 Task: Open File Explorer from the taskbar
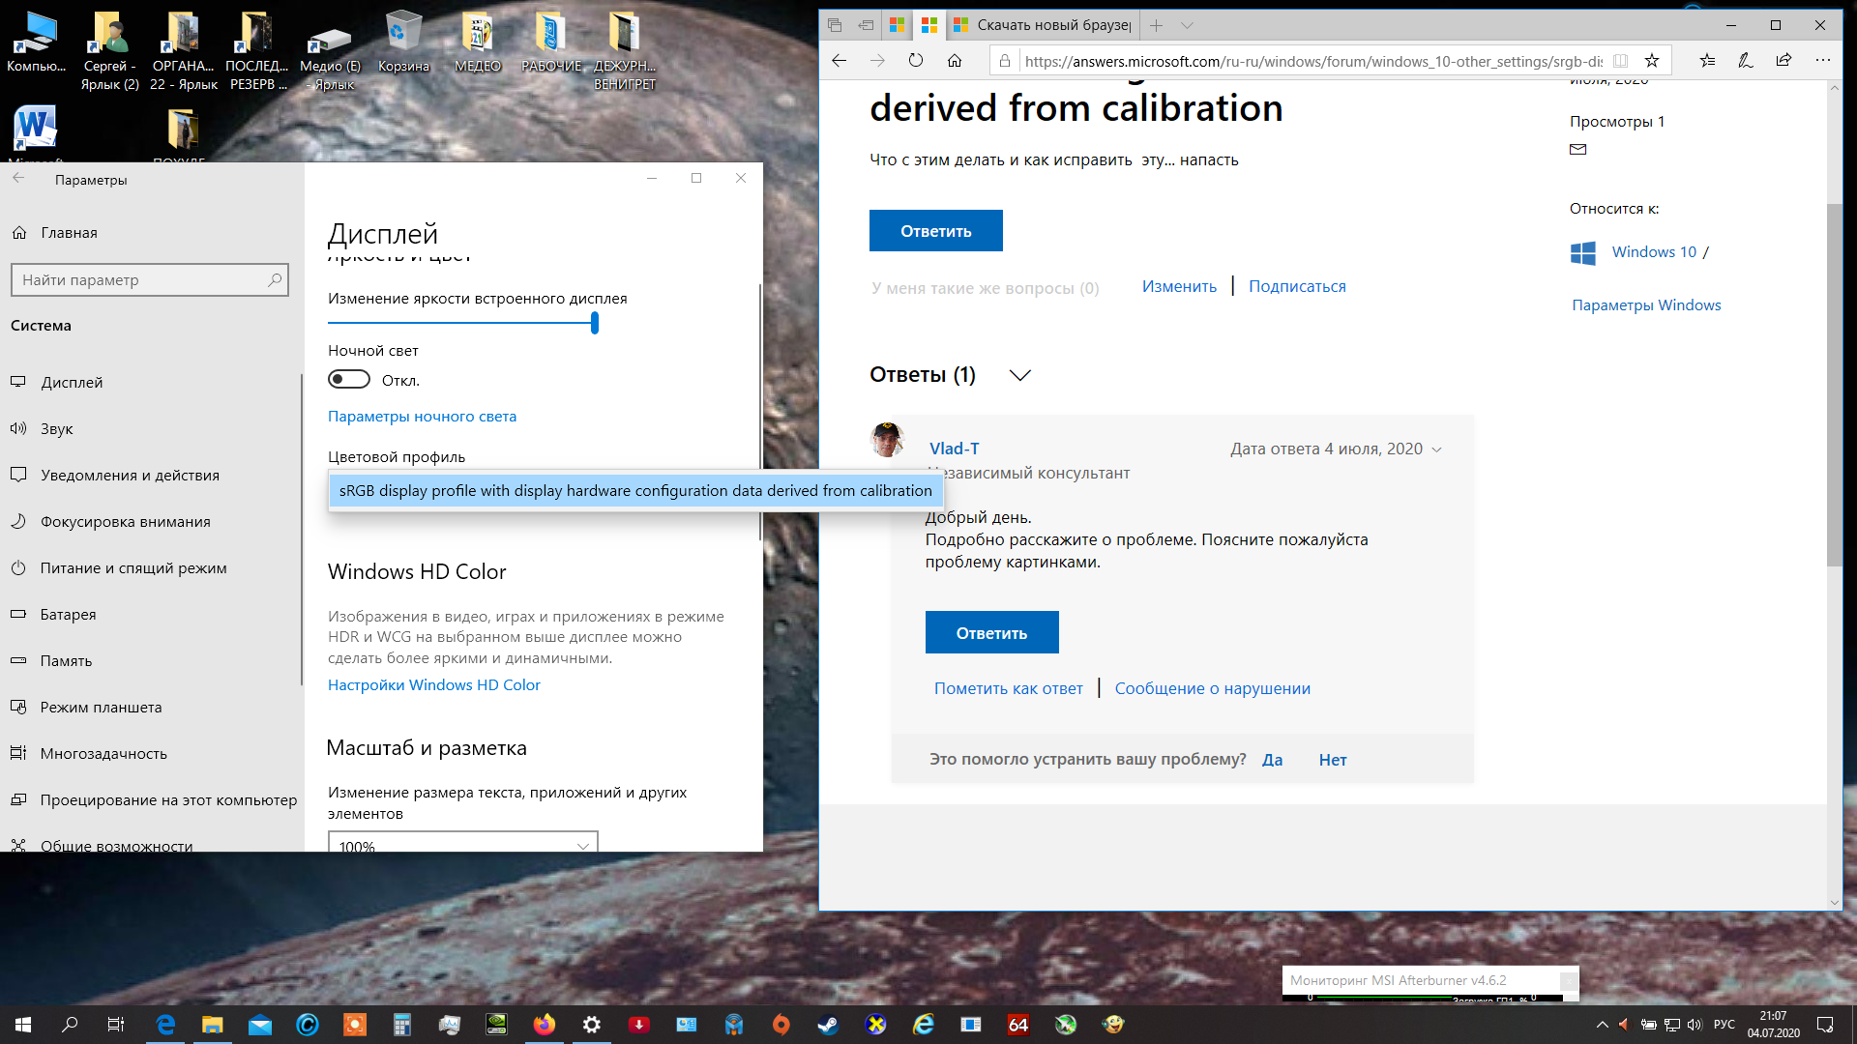213,1025
